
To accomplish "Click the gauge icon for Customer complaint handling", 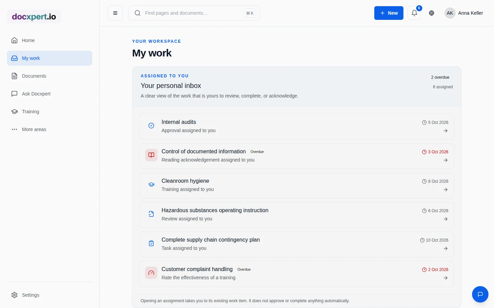I will [151, 273].
